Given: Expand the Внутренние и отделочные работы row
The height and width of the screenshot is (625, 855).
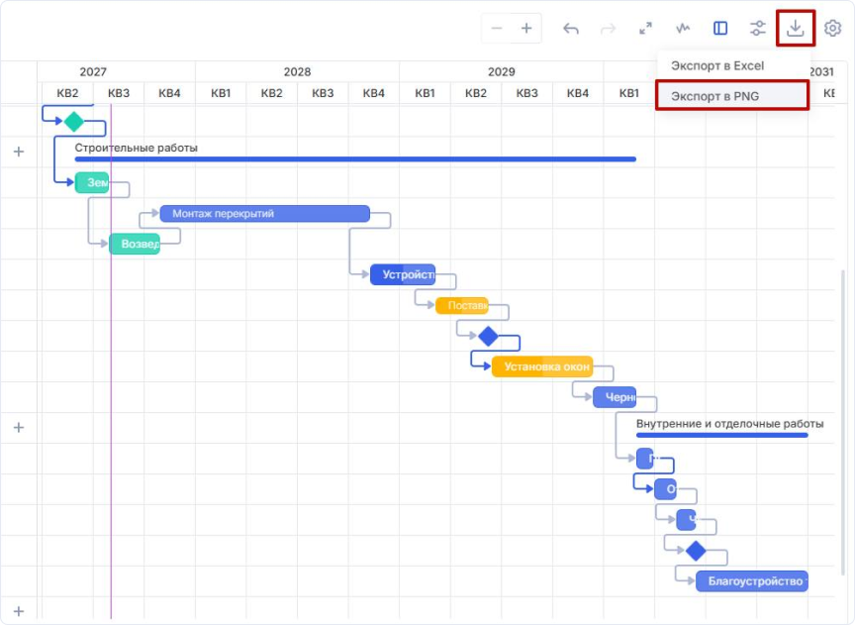Looking at the screenshot, I should [x=18, y=428].
